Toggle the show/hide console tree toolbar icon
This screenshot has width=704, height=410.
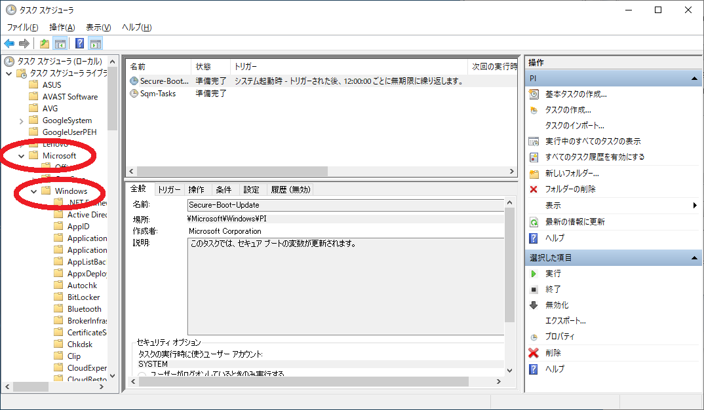pyautogui.click(x=60, y=44)
